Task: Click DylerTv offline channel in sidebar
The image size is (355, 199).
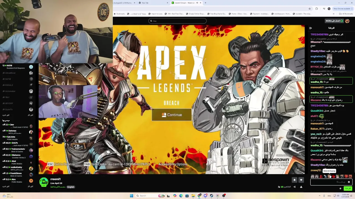Action: click(x=17, y=109)
